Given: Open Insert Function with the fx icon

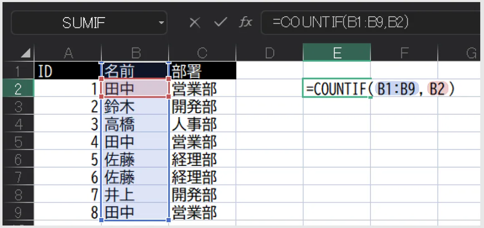Looking at the screenshot, I should point(246,23).
